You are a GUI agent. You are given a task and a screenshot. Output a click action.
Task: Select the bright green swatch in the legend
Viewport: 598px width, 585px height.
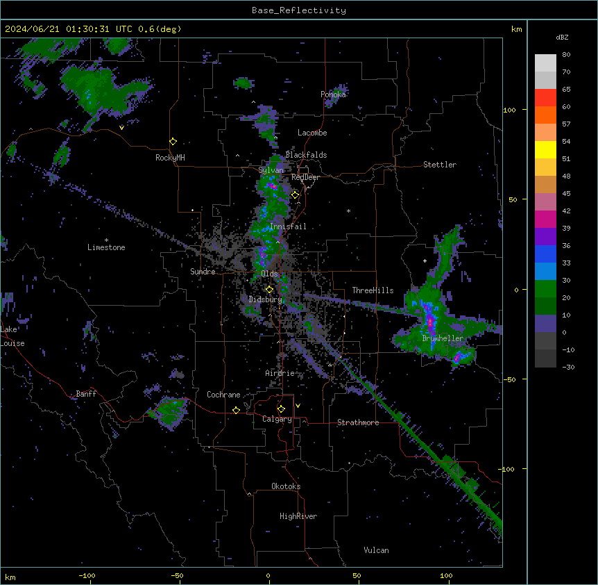(x=545, y=289)
